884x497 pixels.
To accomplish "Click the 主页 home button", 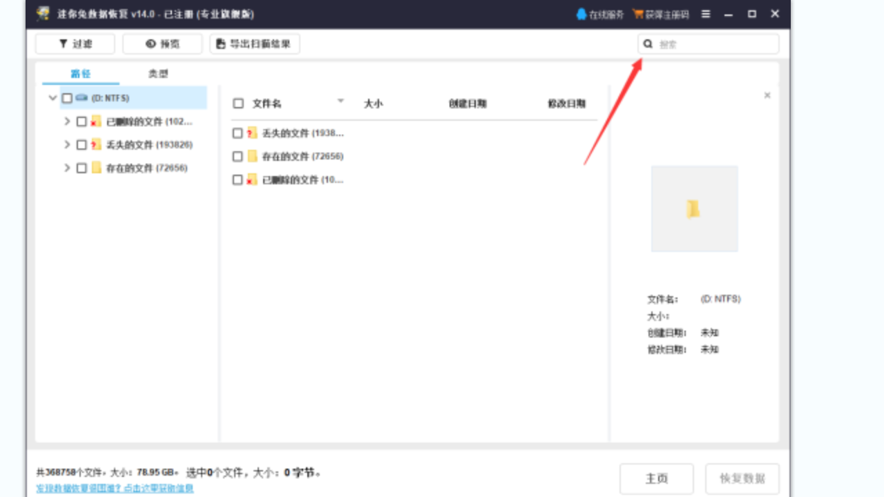I will 656,478.
